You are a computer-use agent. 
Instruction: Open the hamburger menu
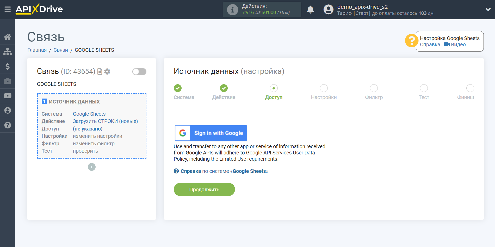pyautogui.click(x=8, y=9)
